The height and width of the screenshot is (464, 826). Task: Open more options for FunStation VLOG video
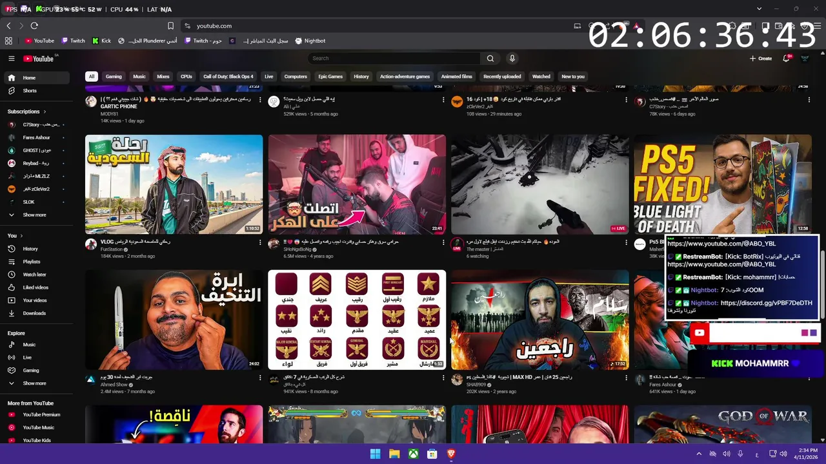(260, 242)
